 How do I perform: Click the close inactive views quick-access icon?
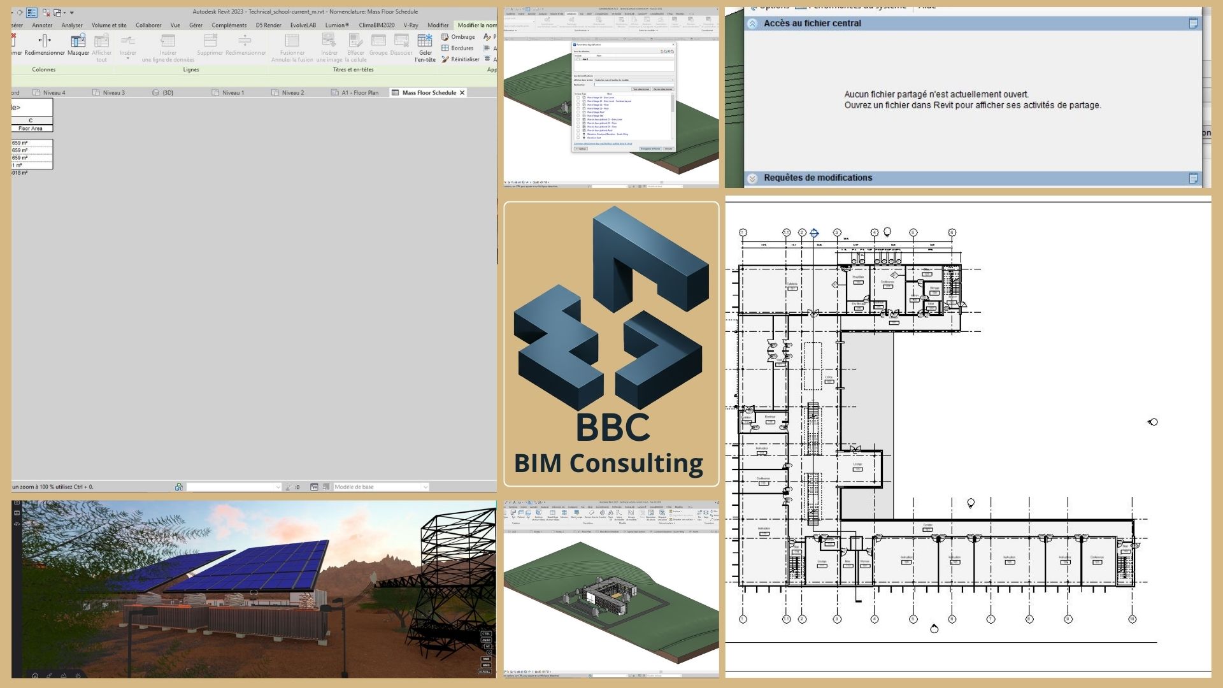(46, 12)
